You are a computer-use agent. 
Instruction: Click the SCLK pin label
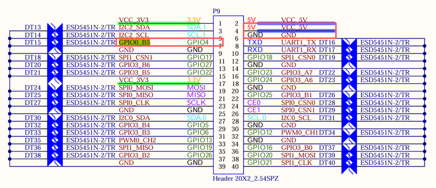click(x=196, y=102)
